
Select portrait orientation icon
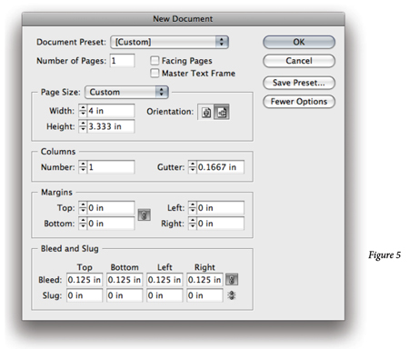pos(206,112)
